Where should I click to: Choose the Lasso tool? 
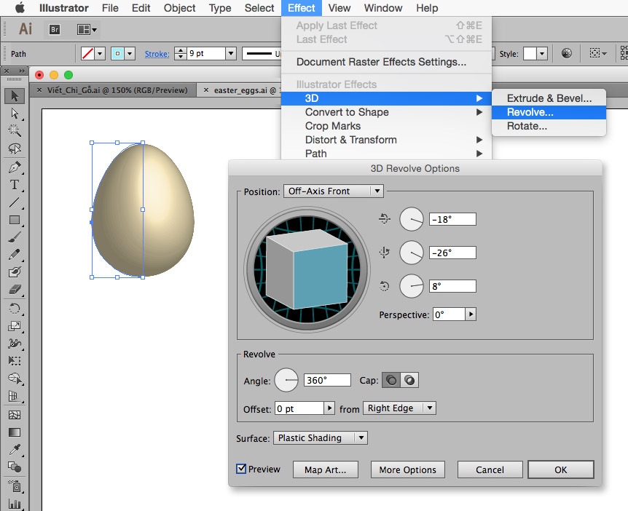14,148
